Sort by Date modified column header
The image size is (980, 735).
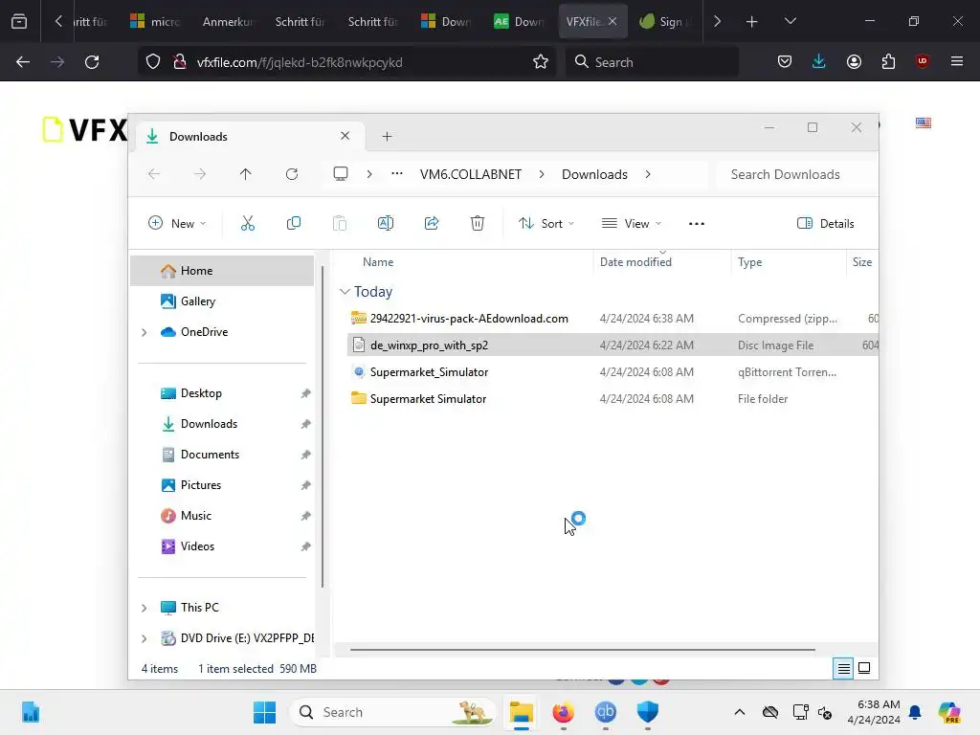click(661, 262)
